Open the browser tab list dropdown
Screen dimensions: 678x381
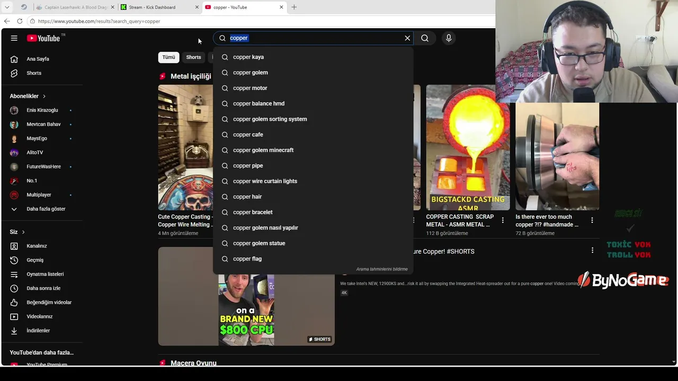(x=7, y=7)
